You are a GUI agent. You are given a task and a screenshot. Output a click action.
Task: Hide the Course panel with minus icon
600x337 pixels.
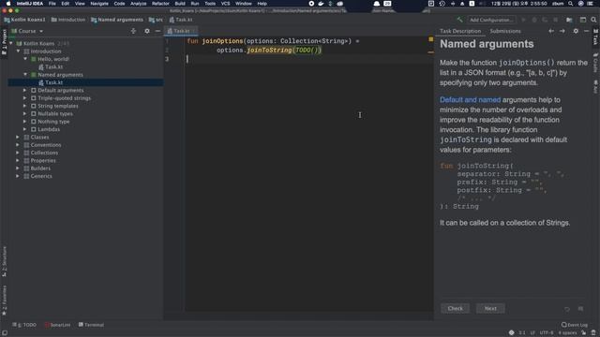157,31
